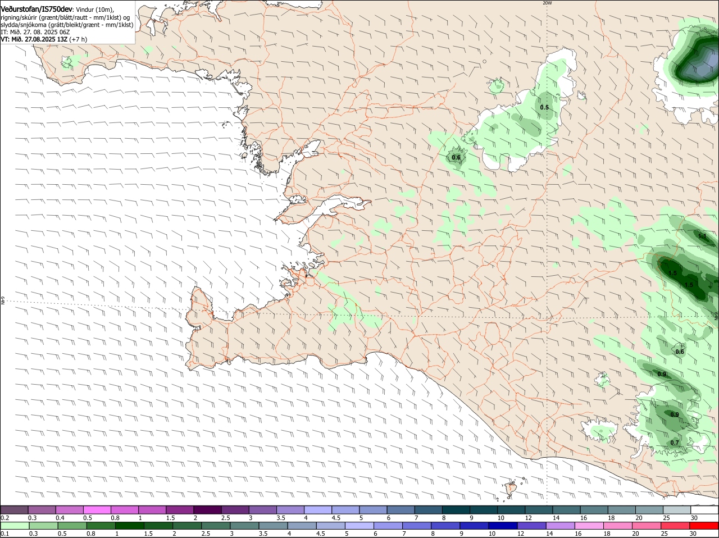Select the grey-green 3 swatch in lower legend row
The image size is (719, 538).
[x=244, y=526]
